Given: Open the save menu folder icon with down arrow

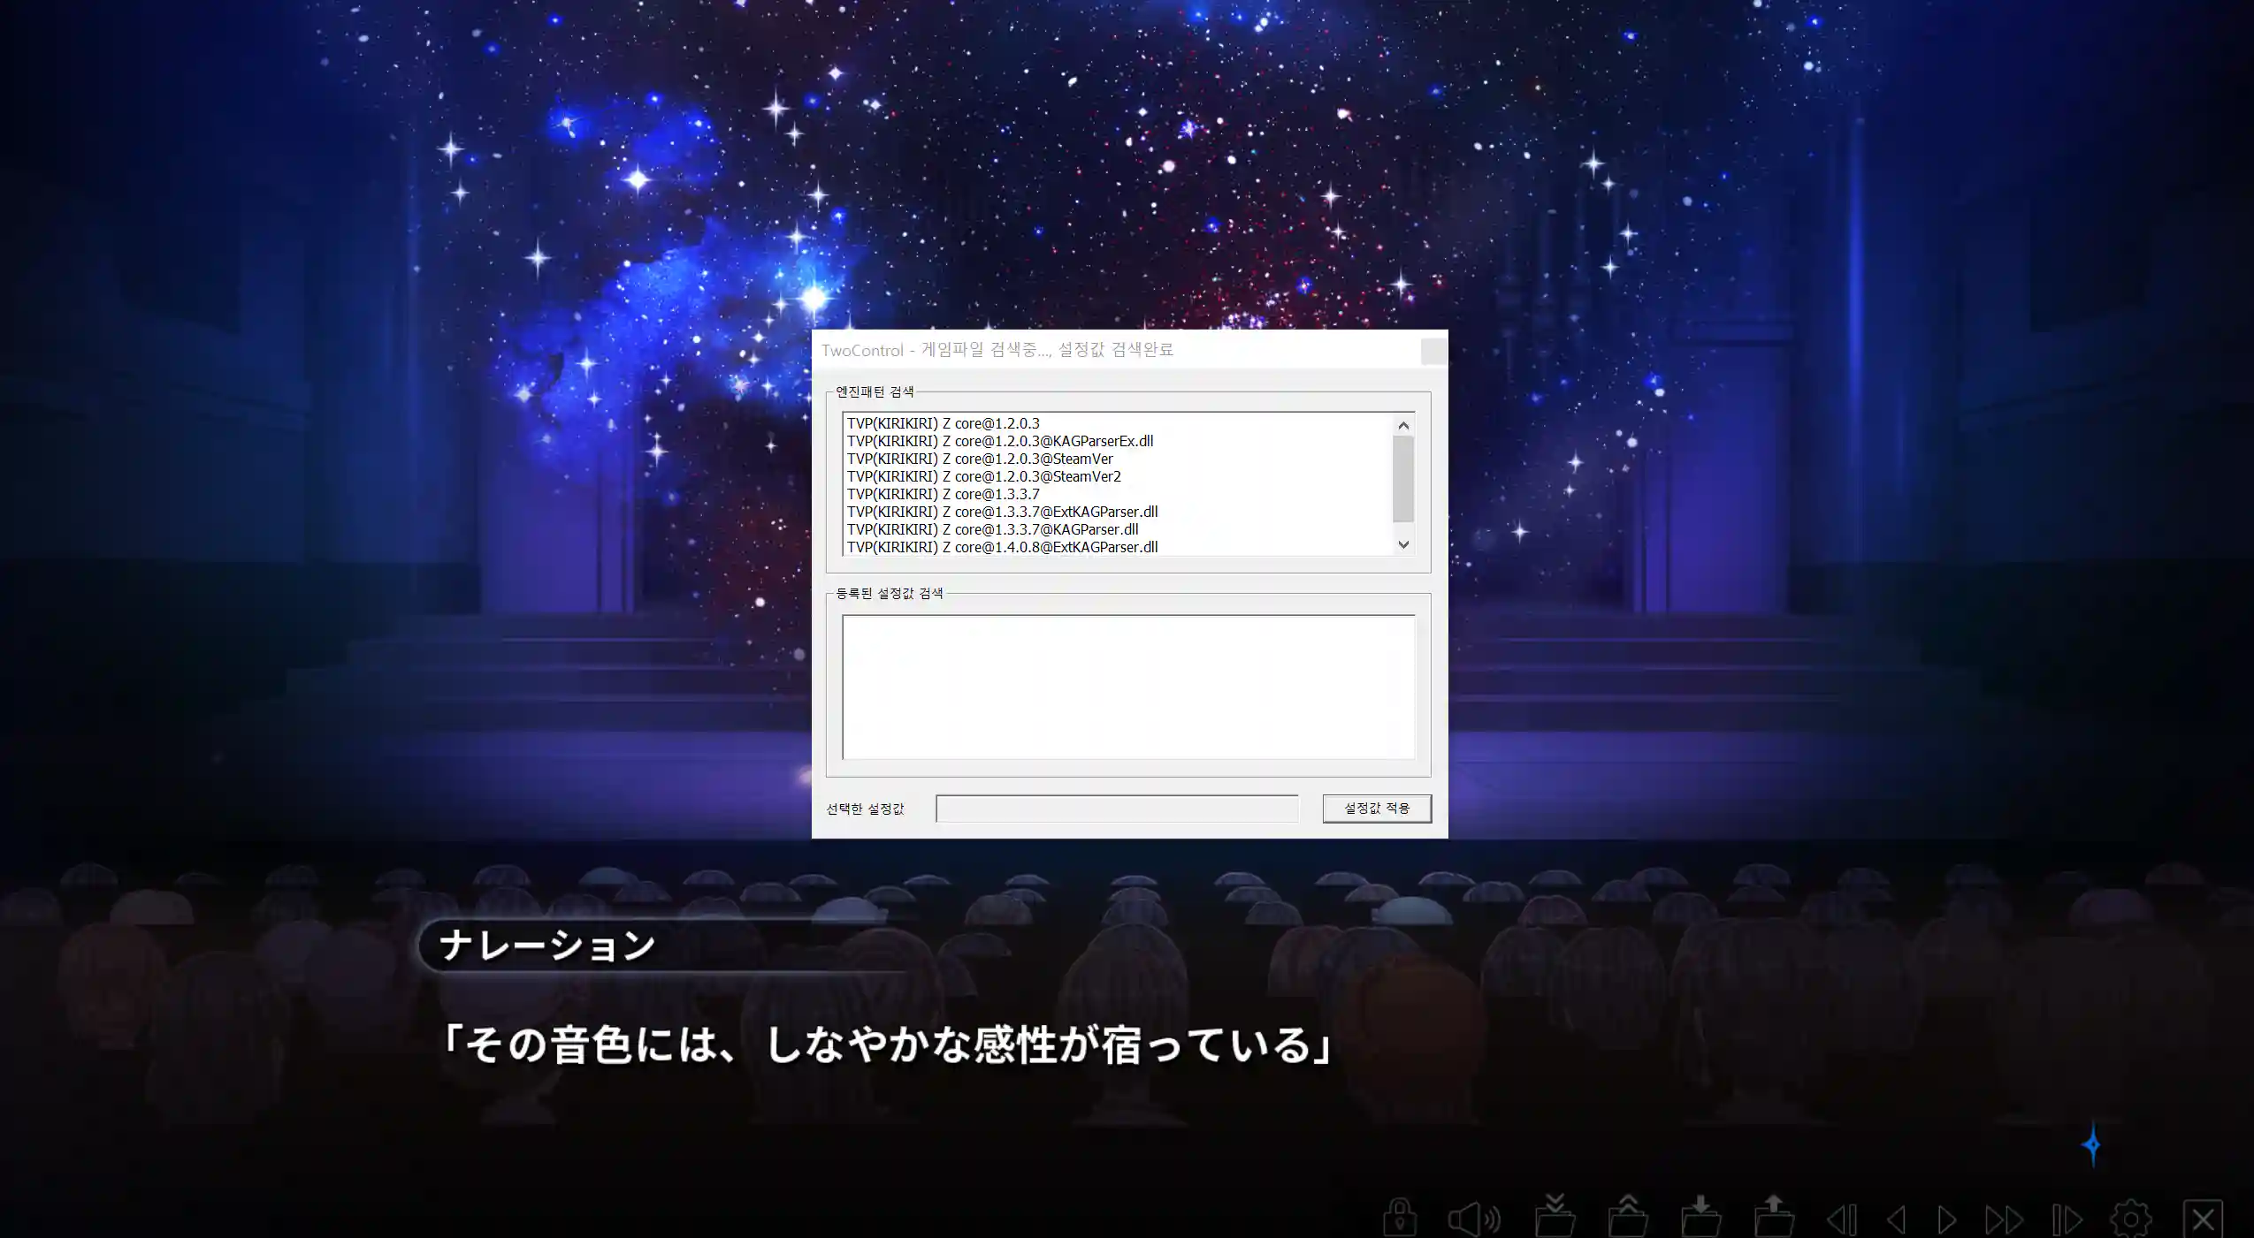Looking at the screenshot, I should [x=1701, y=1217].
